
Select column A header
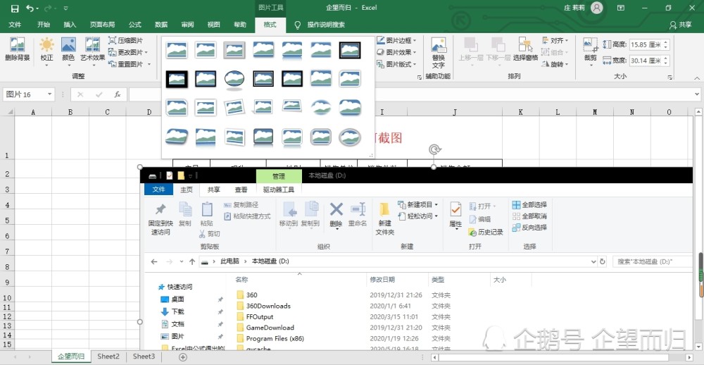pyautogui.click(x=33, y=112)
